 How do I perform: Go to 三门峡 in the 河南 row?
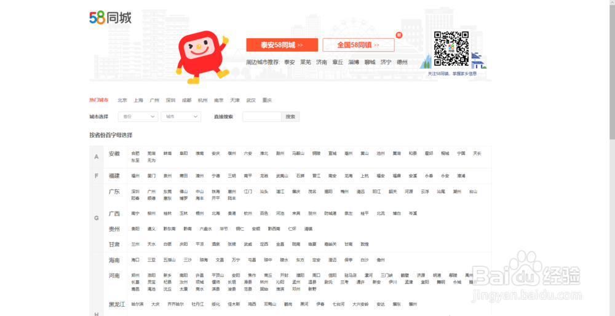386,275
